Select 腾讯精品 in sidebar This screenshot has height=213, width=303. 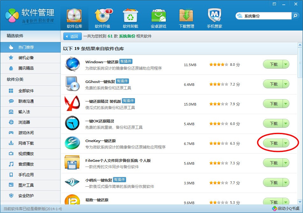coord(31,68)
